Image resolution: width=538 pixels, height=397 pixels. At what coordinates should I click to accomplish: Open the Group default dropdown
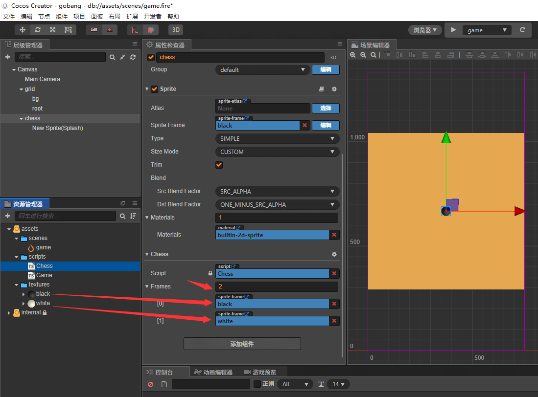tap(263, 70)
